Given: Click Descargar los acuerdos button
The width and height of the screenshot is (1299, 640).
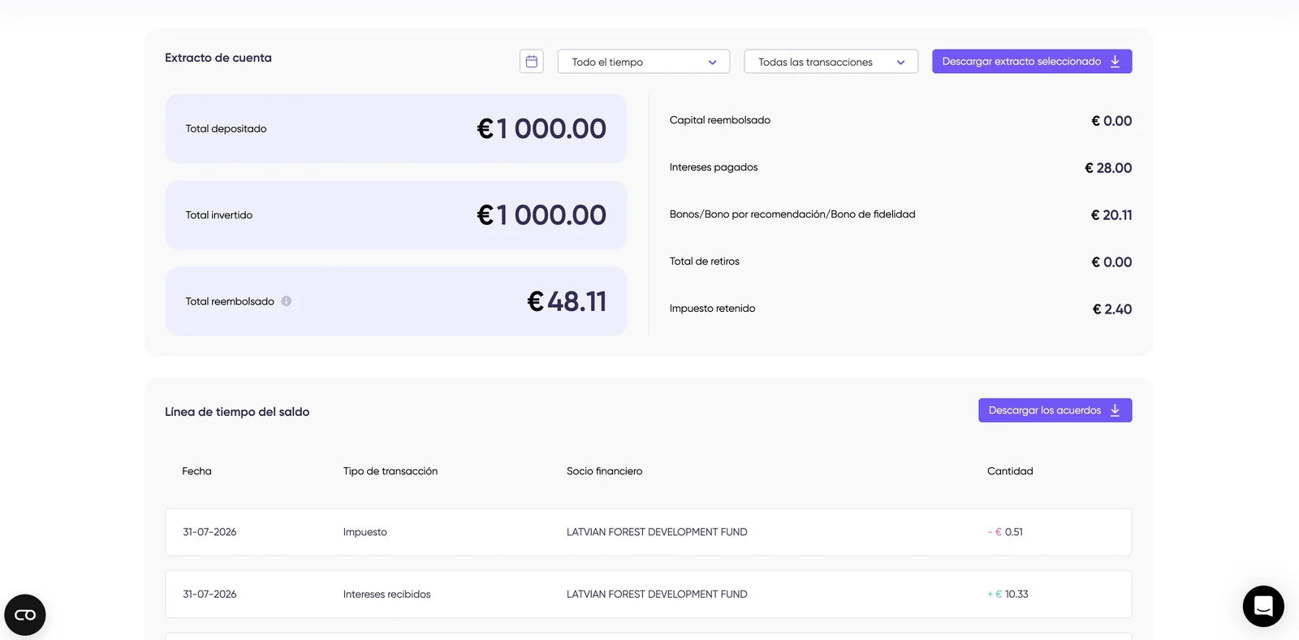Looking at the screenshot, I should point(1055,410).
